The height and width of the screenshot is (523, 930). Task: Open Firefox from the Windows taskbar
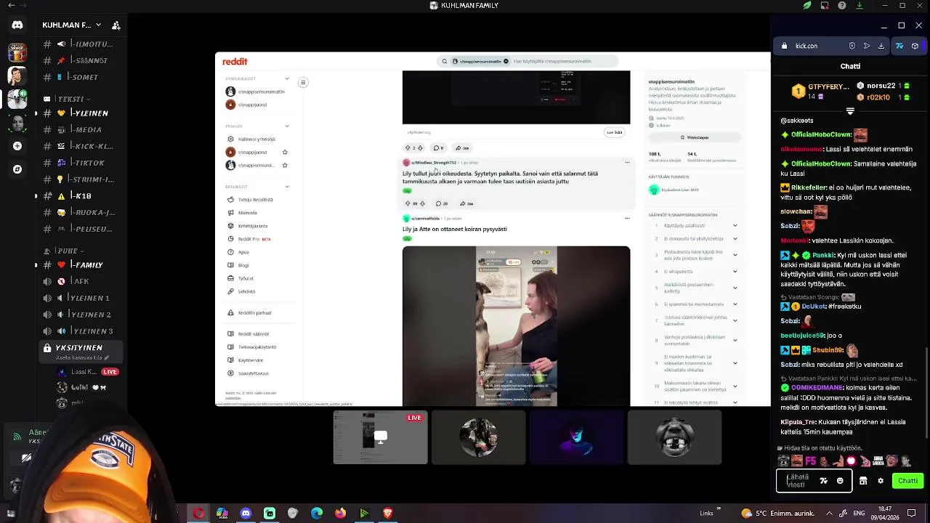point(340,514)
